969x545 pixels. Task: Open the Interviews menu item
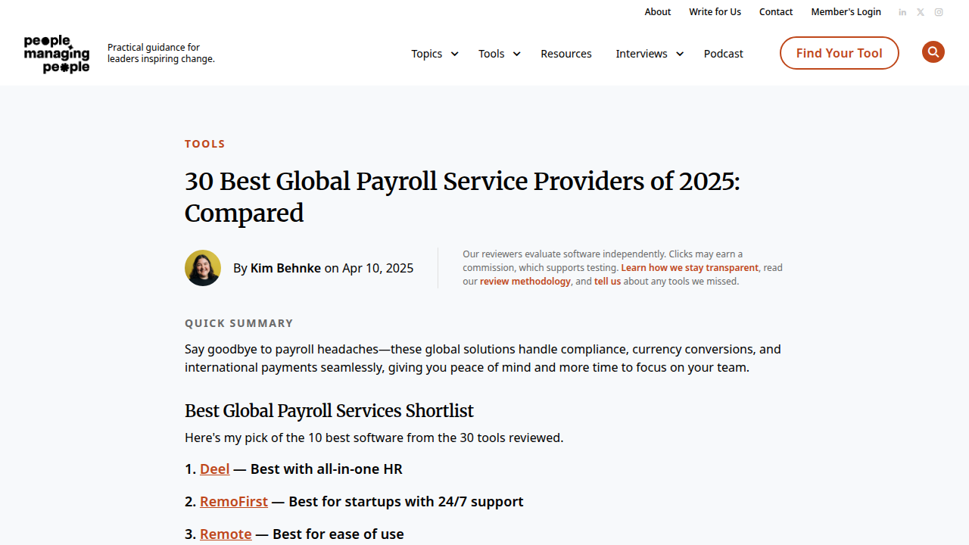coord(641,54)
